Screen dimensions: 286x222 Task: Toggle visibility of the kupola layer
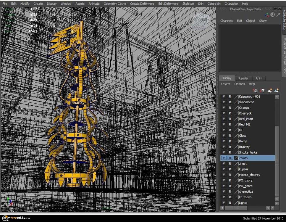(224, 169)
